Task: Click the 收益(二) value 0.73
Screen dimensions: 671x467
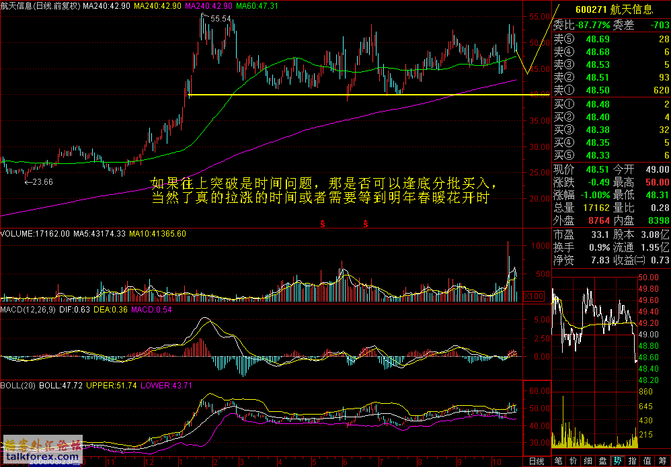Action: [660, 260]
